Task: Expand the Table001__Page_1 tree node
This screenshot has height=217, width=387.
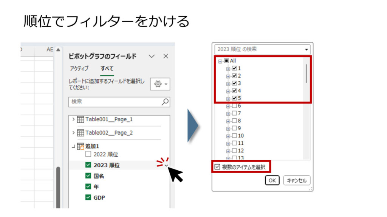Action: [74, 119]
